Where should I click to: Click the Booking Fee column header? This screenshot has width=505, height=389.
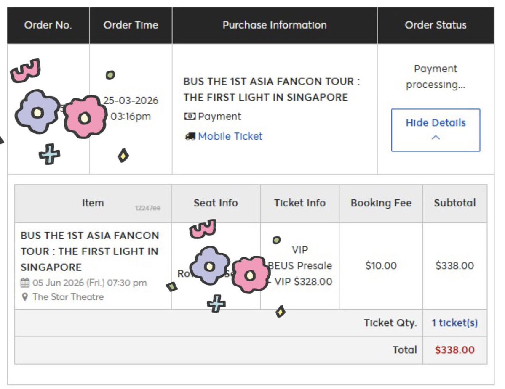(381, 203)
